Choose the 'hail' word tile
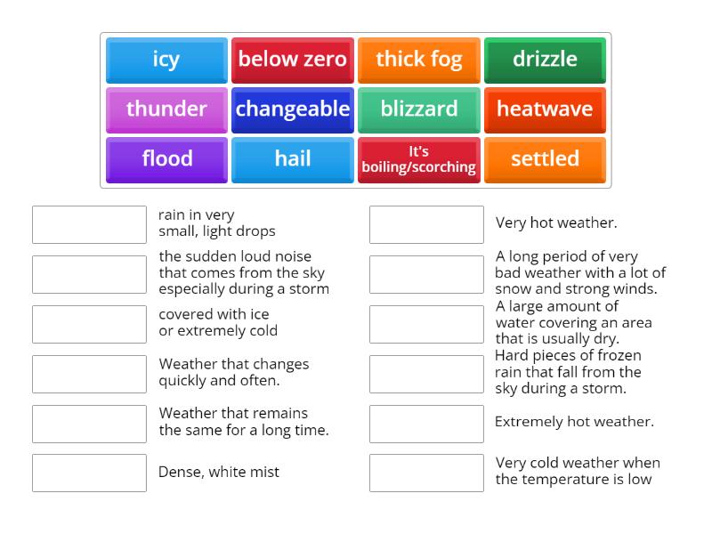 [x=292, y=159]
